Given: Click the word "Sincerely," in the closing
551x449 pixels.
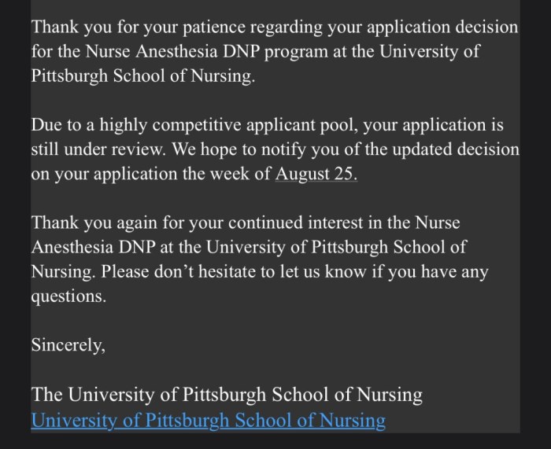Looking at the screenshot, I should click(x=68, y=345).
